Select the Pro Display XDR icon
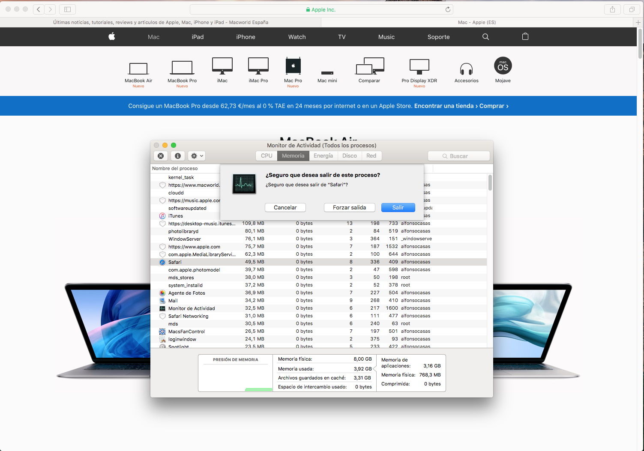 [419, 66]
